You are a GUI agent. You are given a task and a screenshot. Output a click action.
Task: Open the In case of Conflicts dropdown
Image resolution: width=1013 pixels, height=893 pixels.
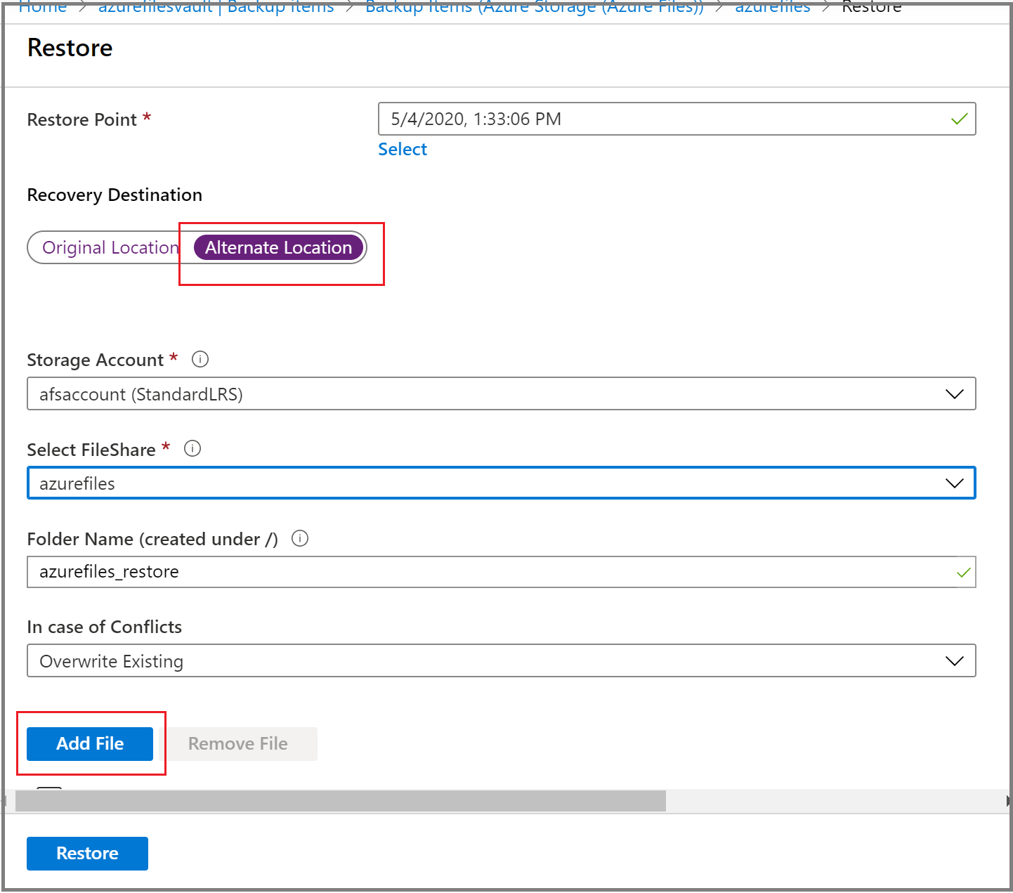coord(953,660)
